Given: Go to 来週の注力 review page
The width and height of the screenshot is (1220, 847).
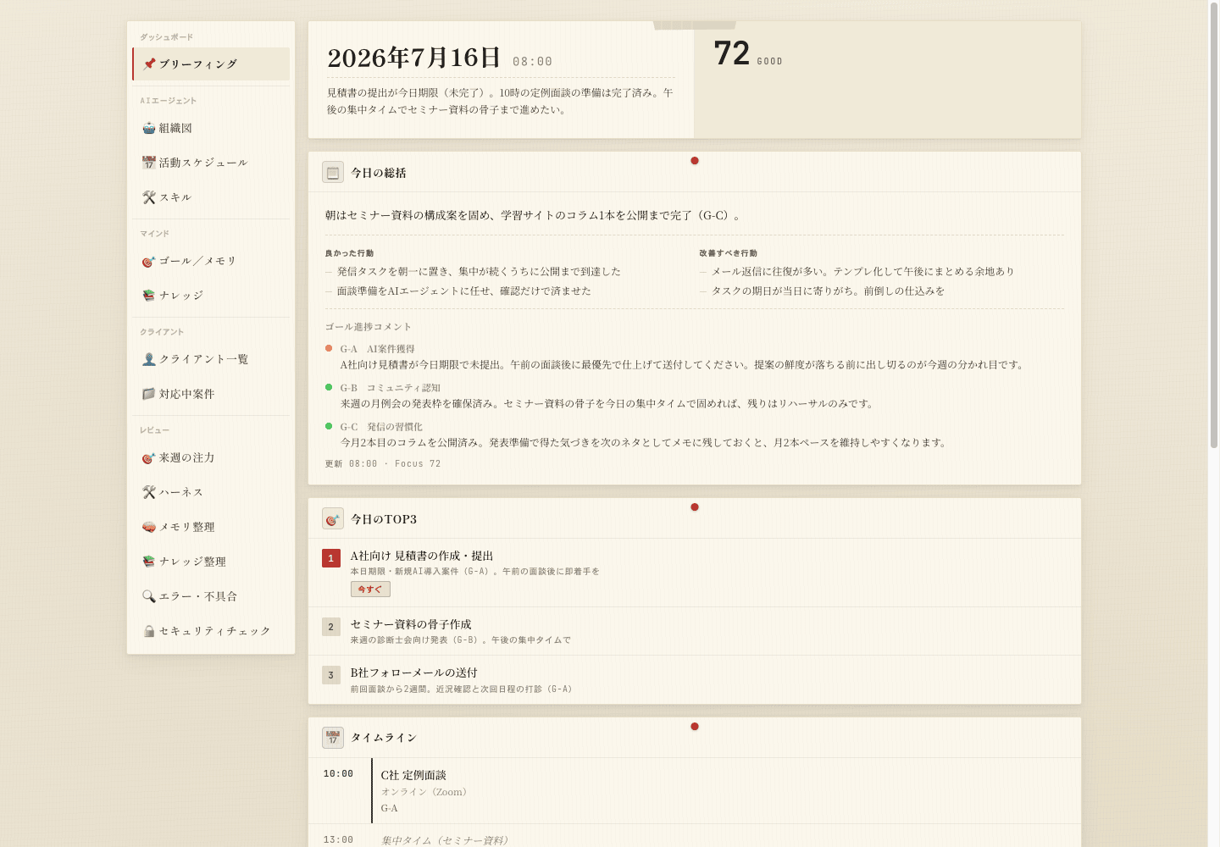Looking at the screenshot, I should pos(211,457).
